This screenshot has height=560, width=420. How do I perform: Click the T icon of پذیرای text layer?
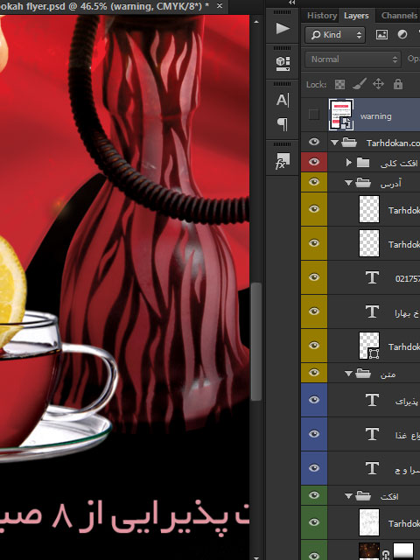point(372,400)
